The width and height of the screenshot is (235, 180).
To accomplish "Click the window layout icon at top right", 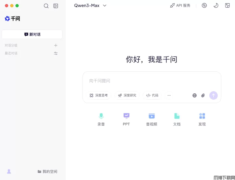I will coord(227,6).
